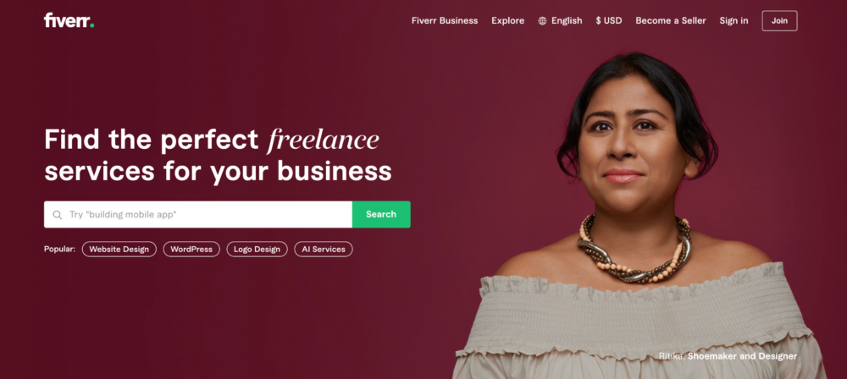Open the $ USD currency selector
This screenshot has height=379, width=847.
609,20
